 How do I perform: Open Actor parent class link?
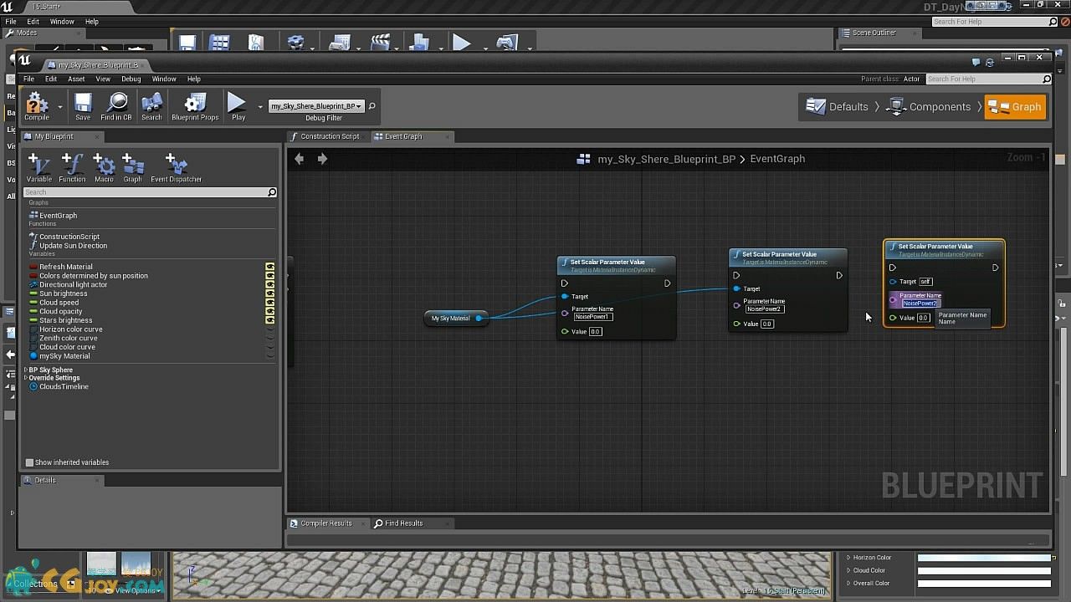point(911,79)
